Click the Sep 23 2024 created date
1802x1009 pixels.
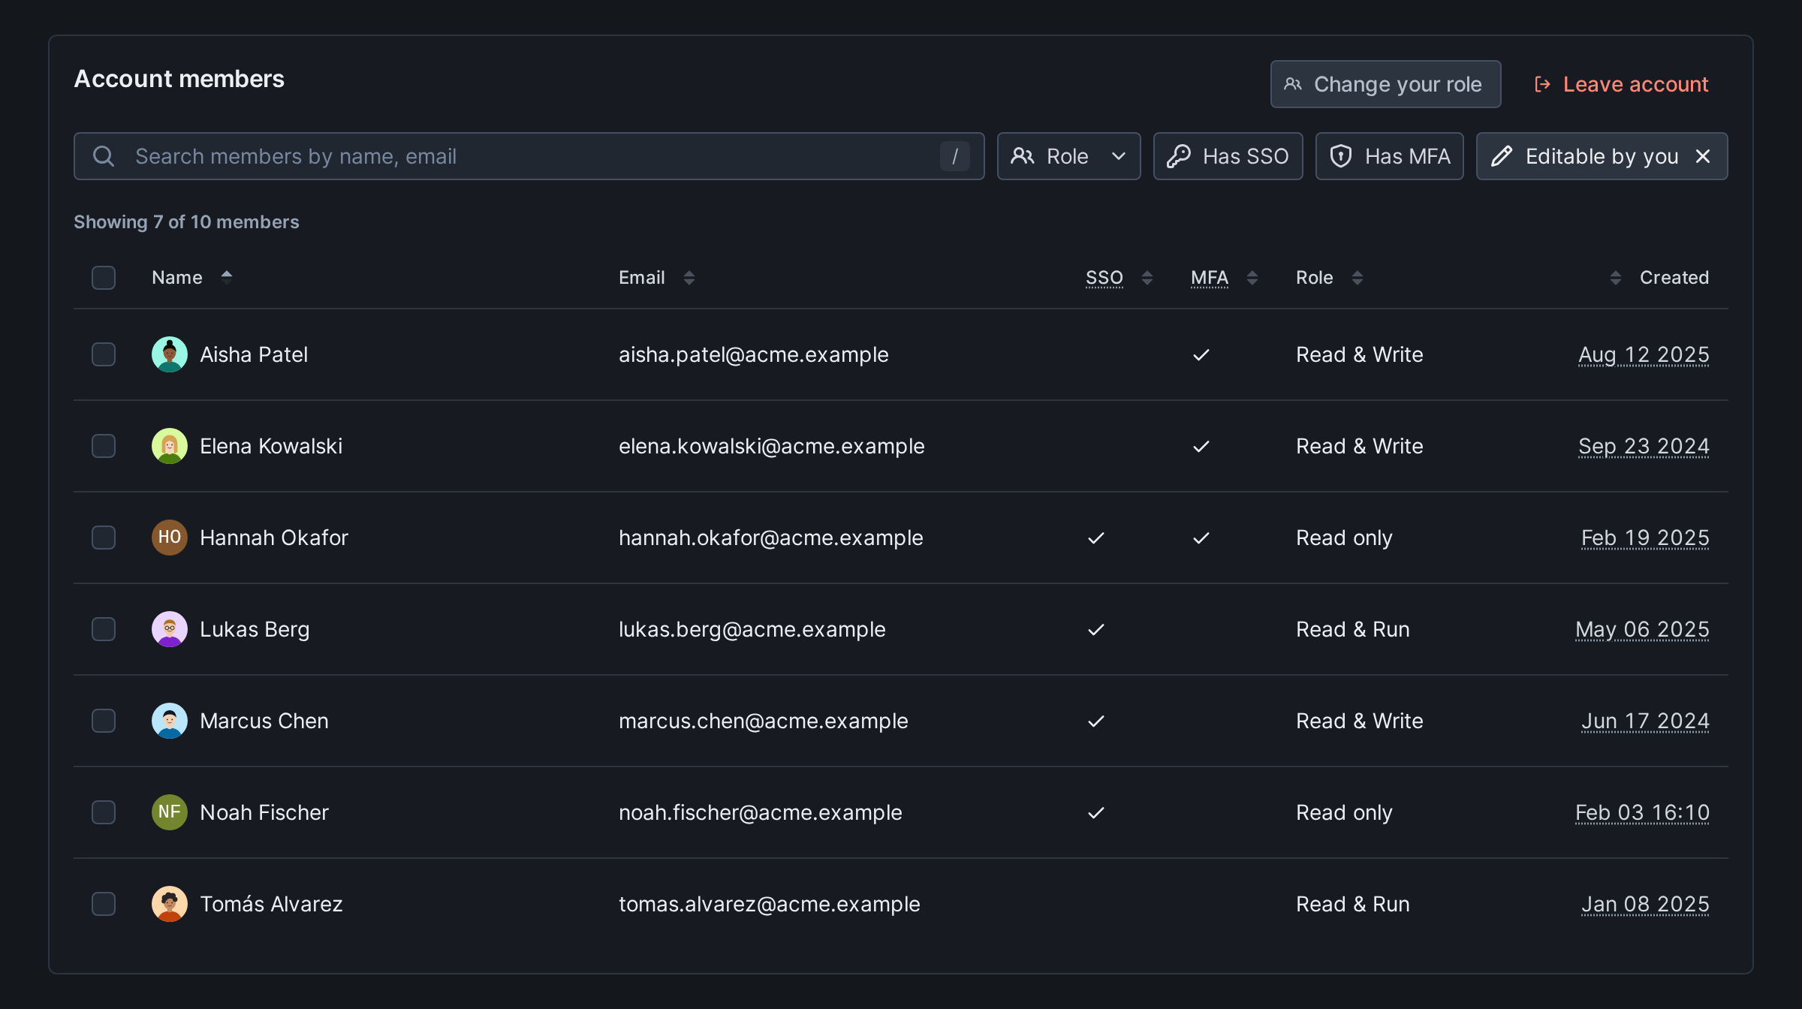point(1644,446)
